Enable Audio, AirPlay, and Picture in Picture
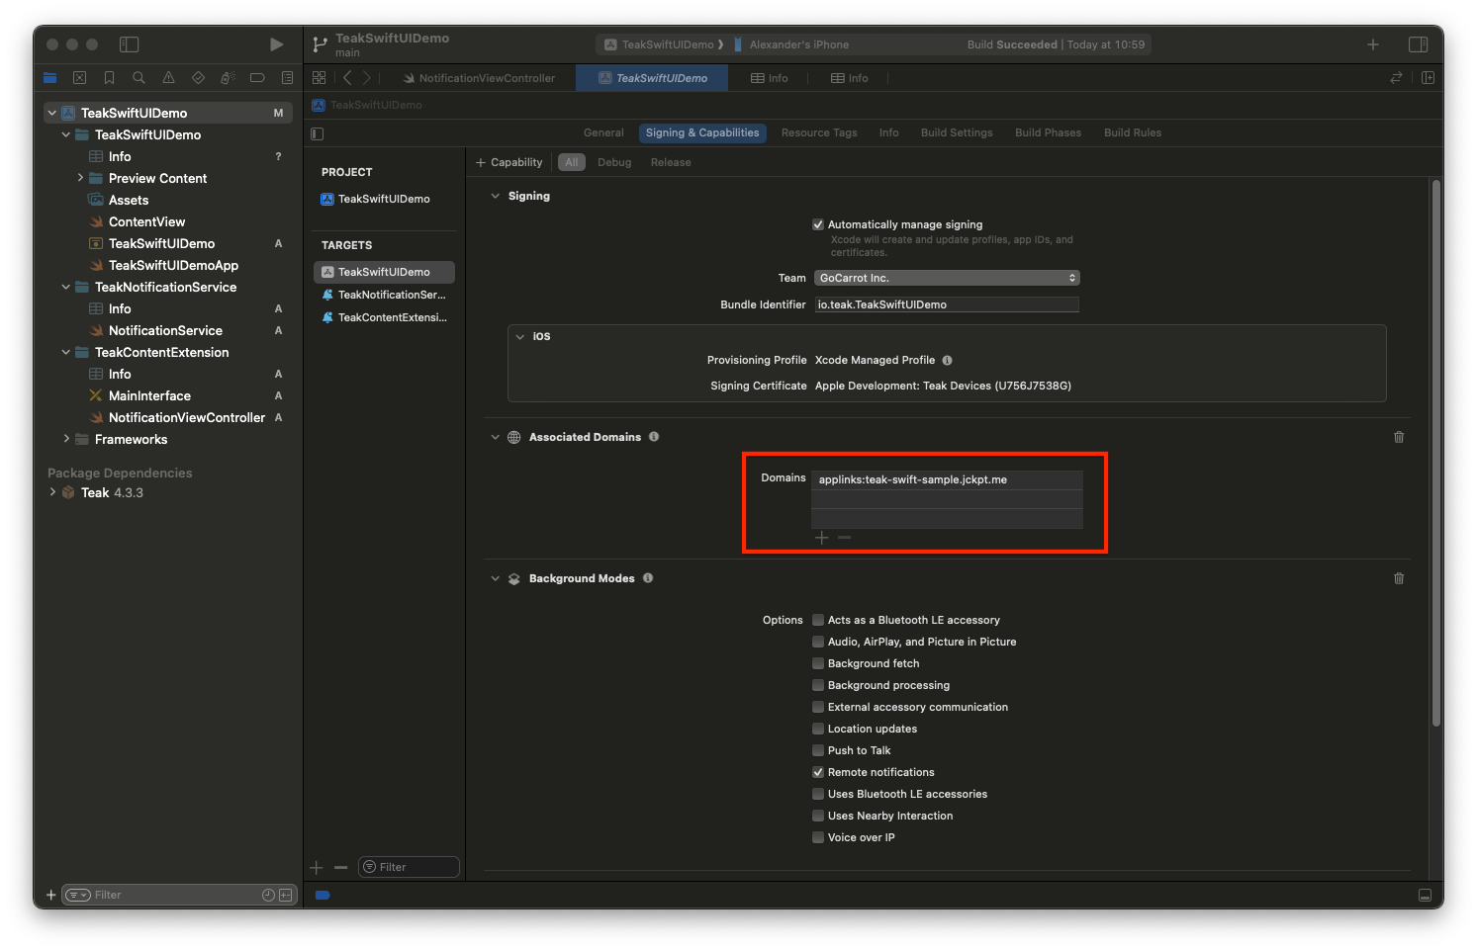This screenshot has height=950, width=1477. [x=818, y=642]
